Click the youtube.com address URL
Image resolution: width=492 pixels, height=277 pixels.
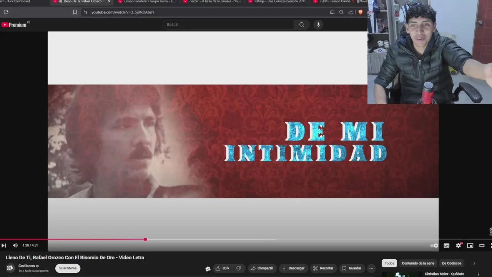tap(123, 12)
